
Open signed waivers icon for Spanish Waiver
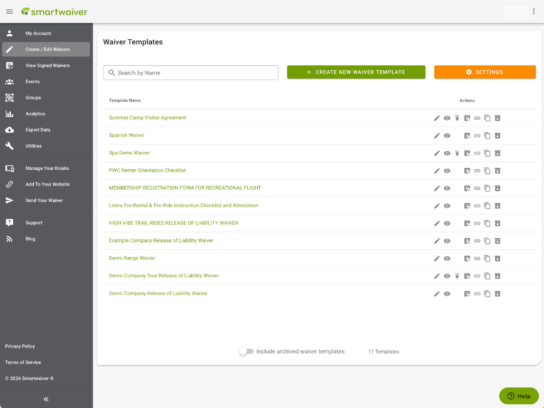tap(467, 136)
